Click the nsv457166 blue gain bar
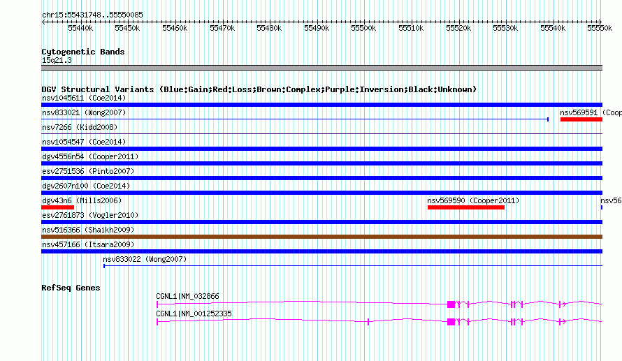622x361 pixels. coord(321,251)
